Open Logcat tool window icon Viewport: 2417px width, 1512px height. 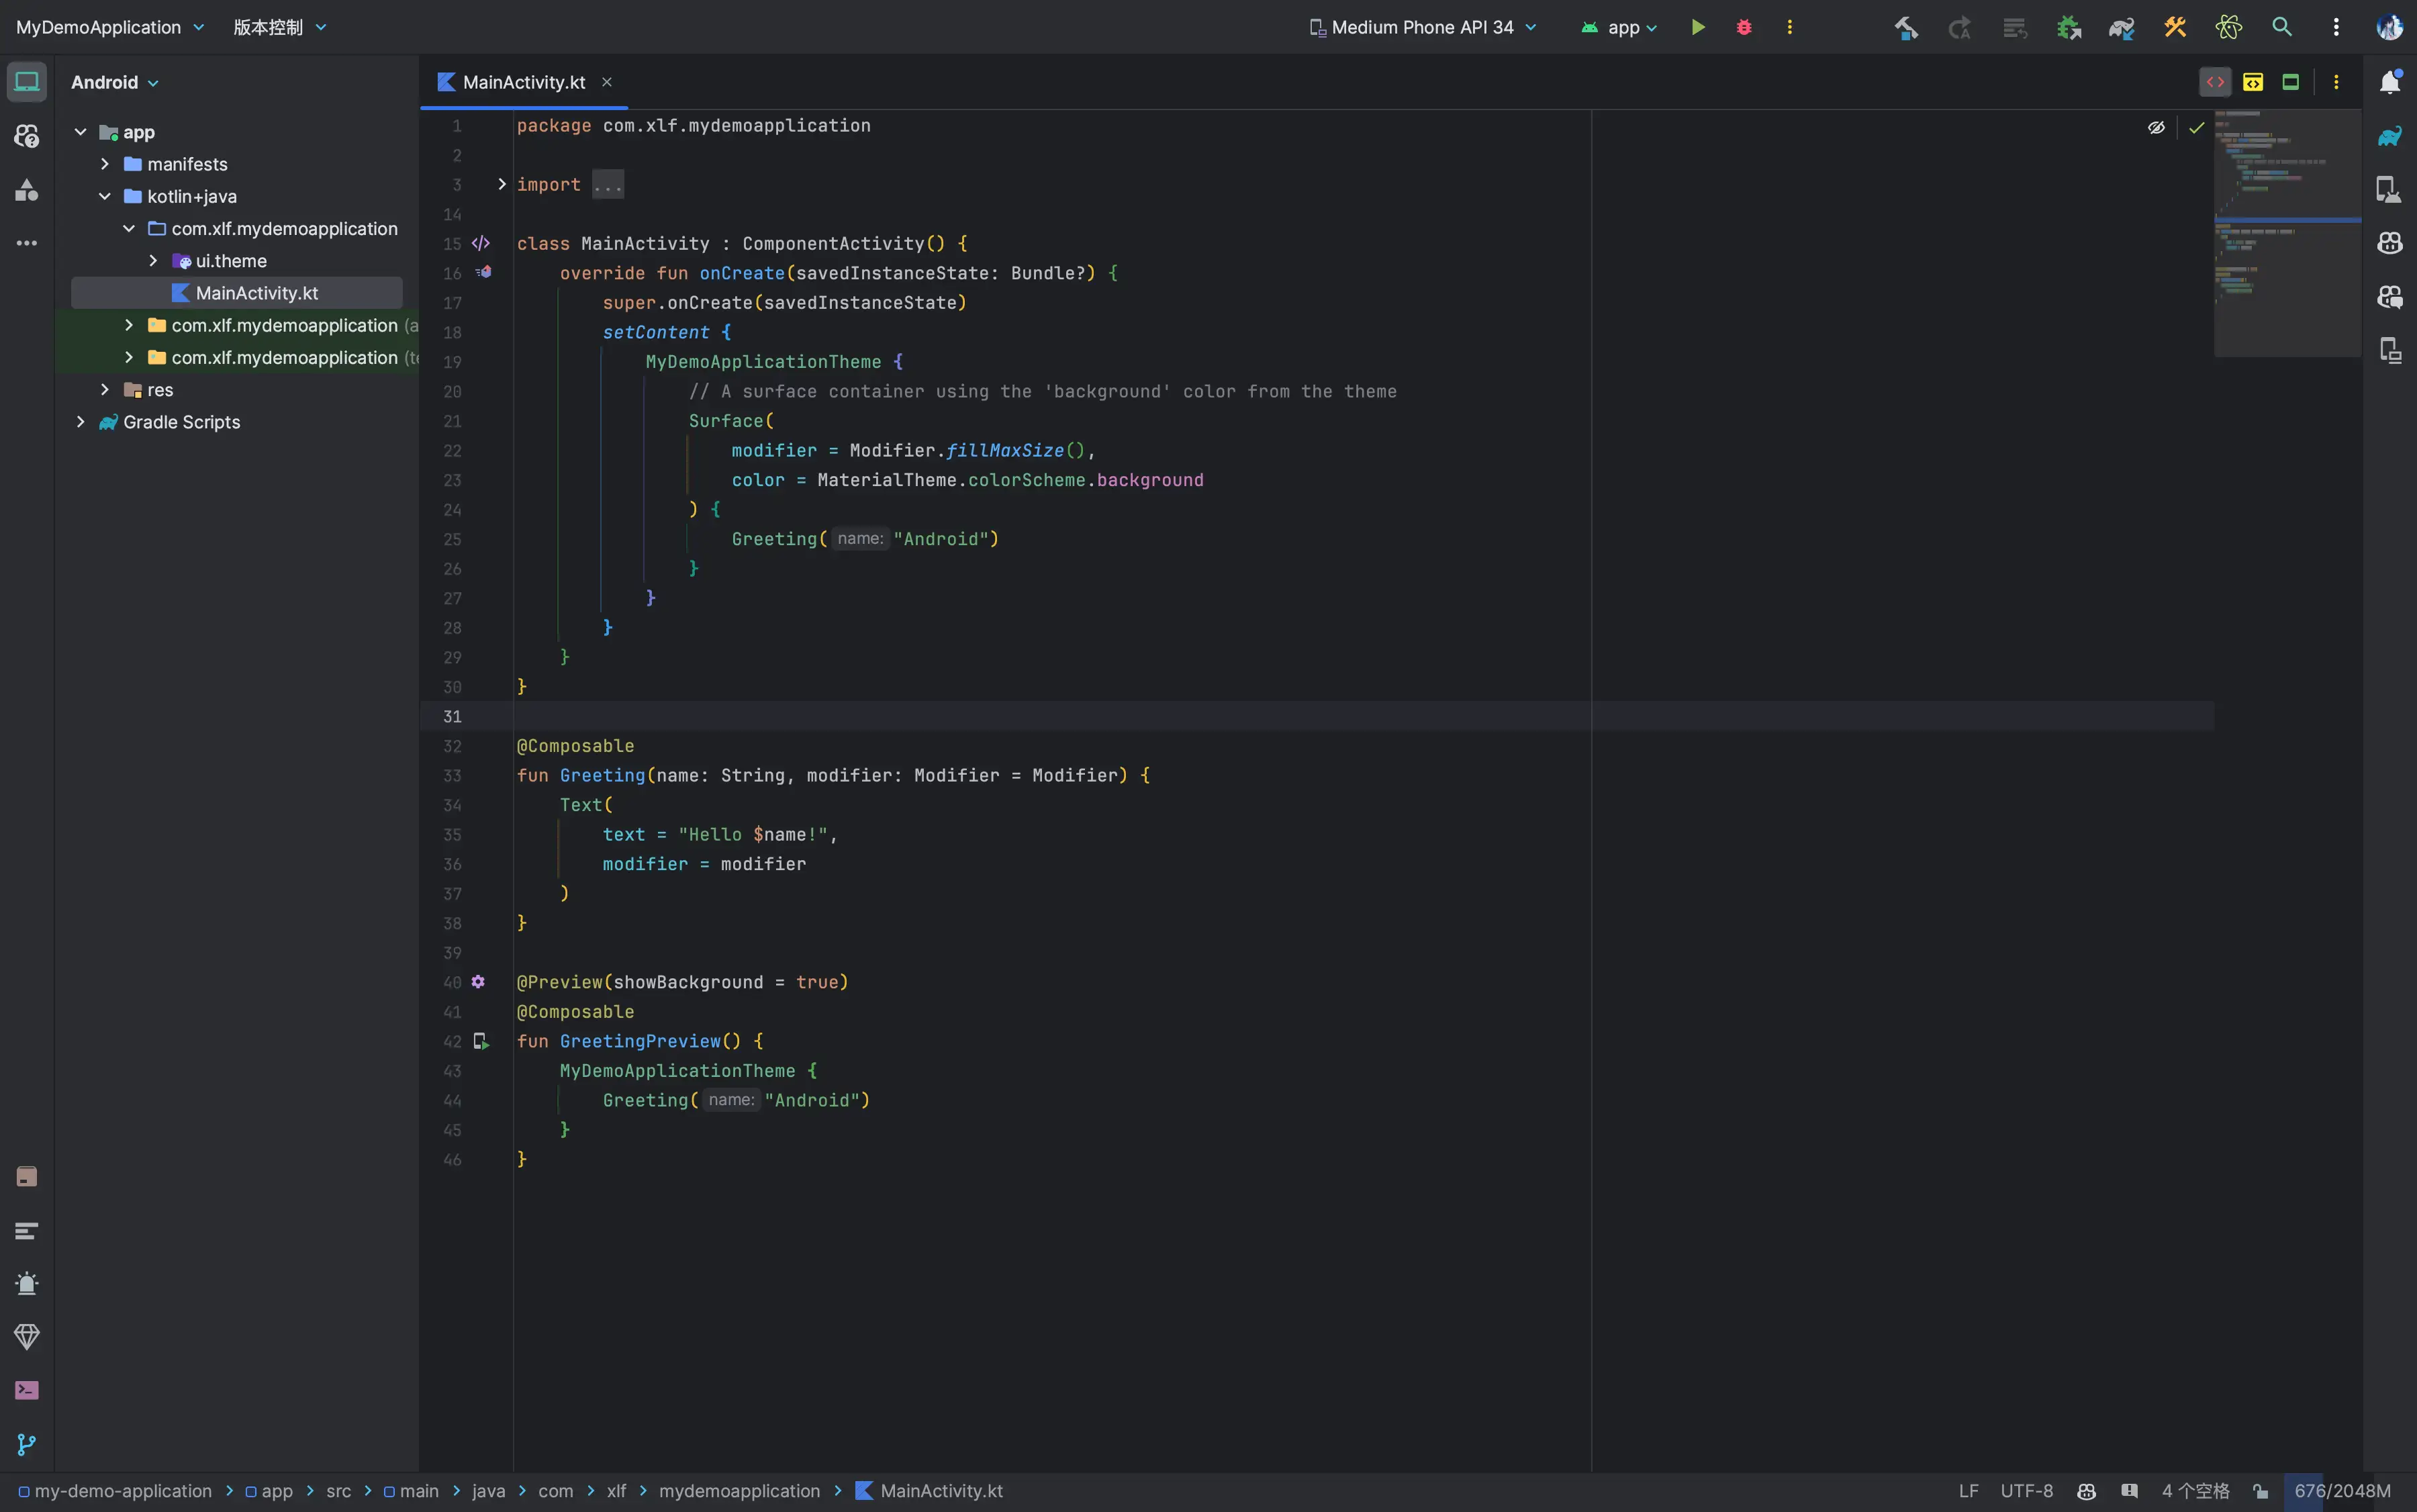[x=27, y=1230]
